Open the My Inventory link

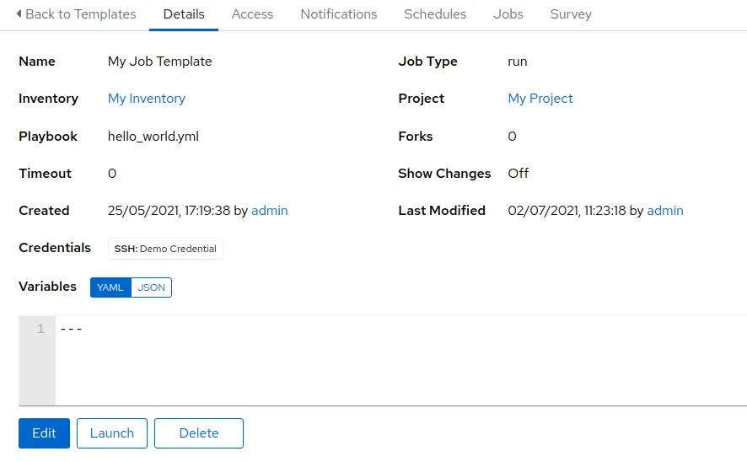tap(147, 99)
